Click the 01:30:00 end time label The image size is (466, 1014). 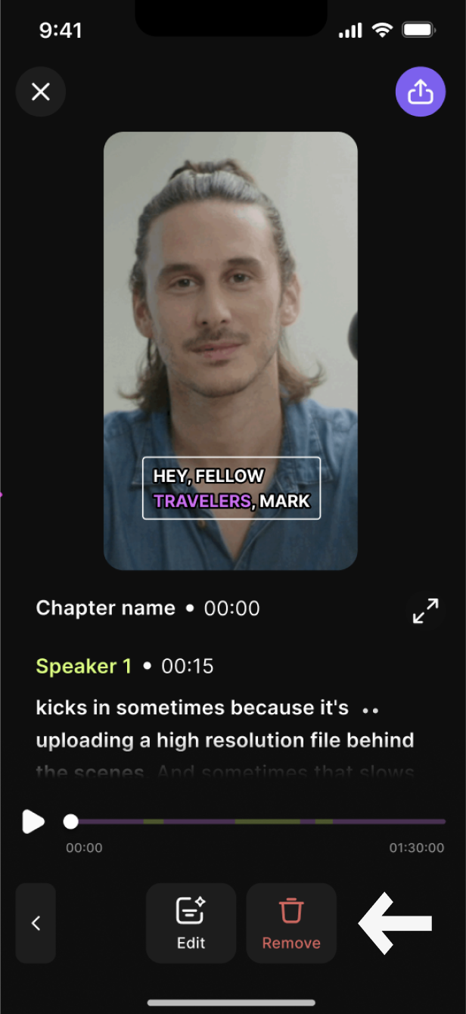(x=417, y=848)
